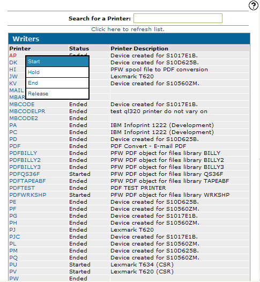Open the PQ printer link
Viewport: 260px width, 282px height.
[13, 258]
